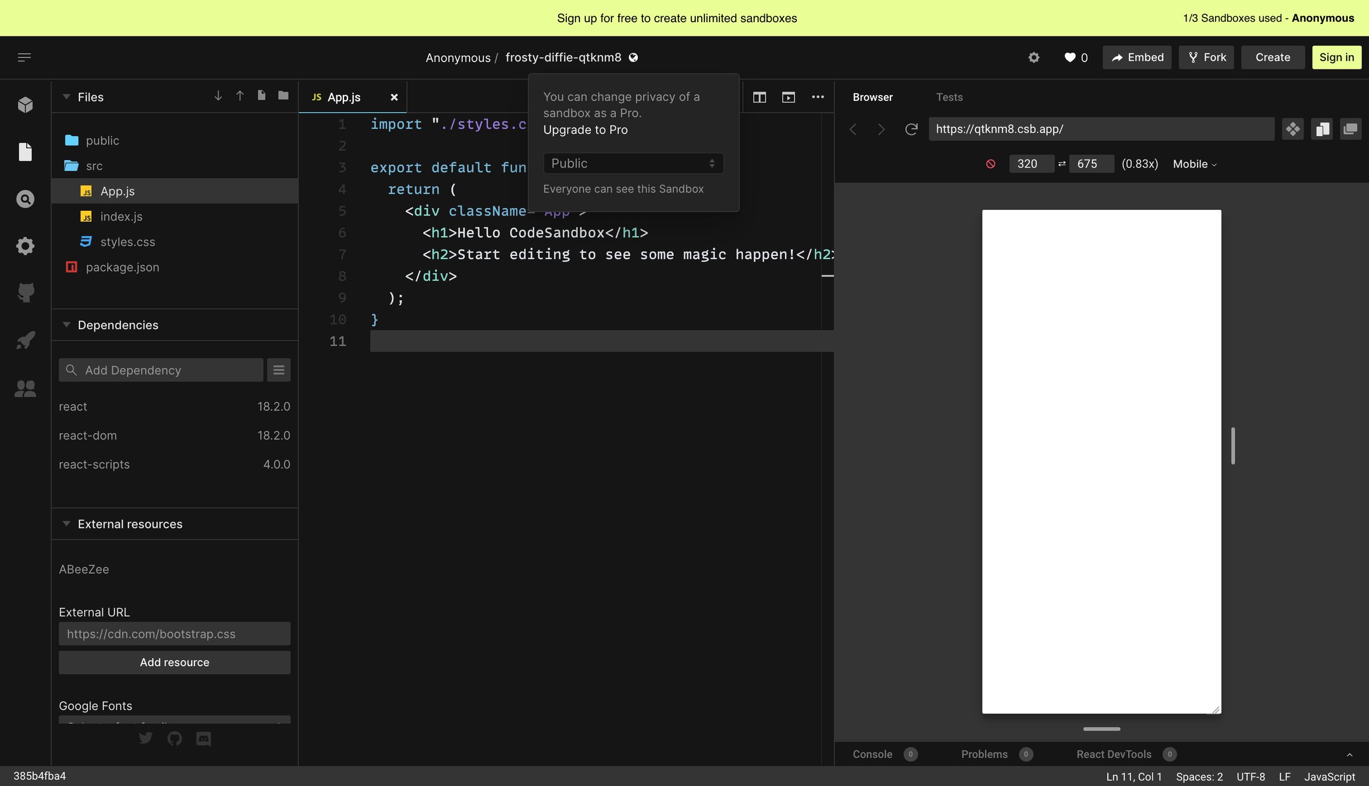This screenshot has width=1369, height=786.
Task: Close the App.js editor tab
Action: pyautogui.click(x=394, y=97)
